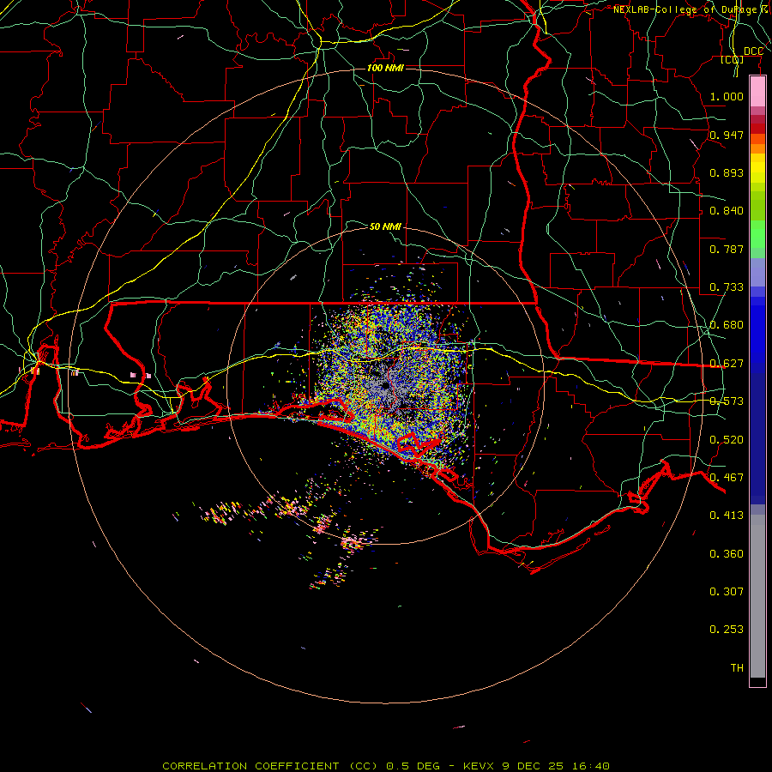Pick the orange segment of the color bar

757,148
